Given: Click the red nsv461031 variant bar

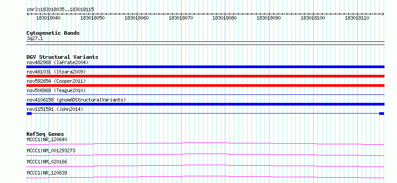Looking at the screenshot, I should (x=205, y=76).
